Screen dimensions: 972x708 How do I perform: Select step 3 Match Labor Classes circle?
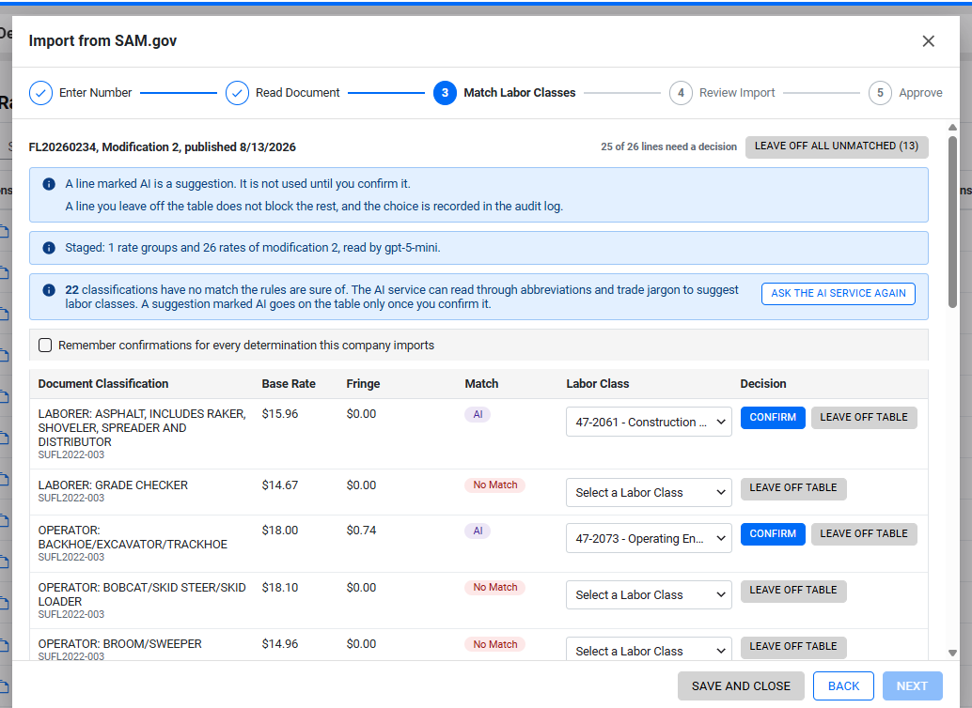click(x=445, y=93)
